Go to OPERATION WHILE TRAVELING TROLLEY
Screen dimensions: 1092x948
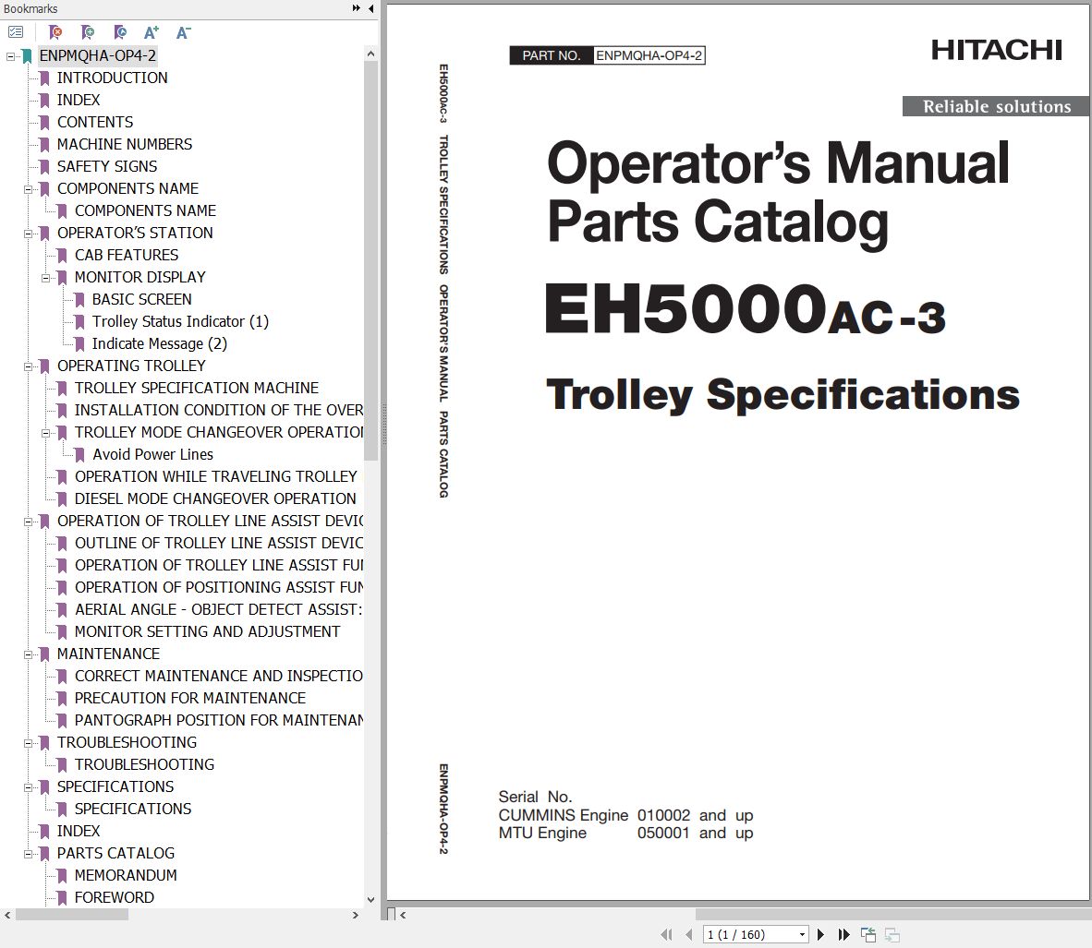pos(216,477)
